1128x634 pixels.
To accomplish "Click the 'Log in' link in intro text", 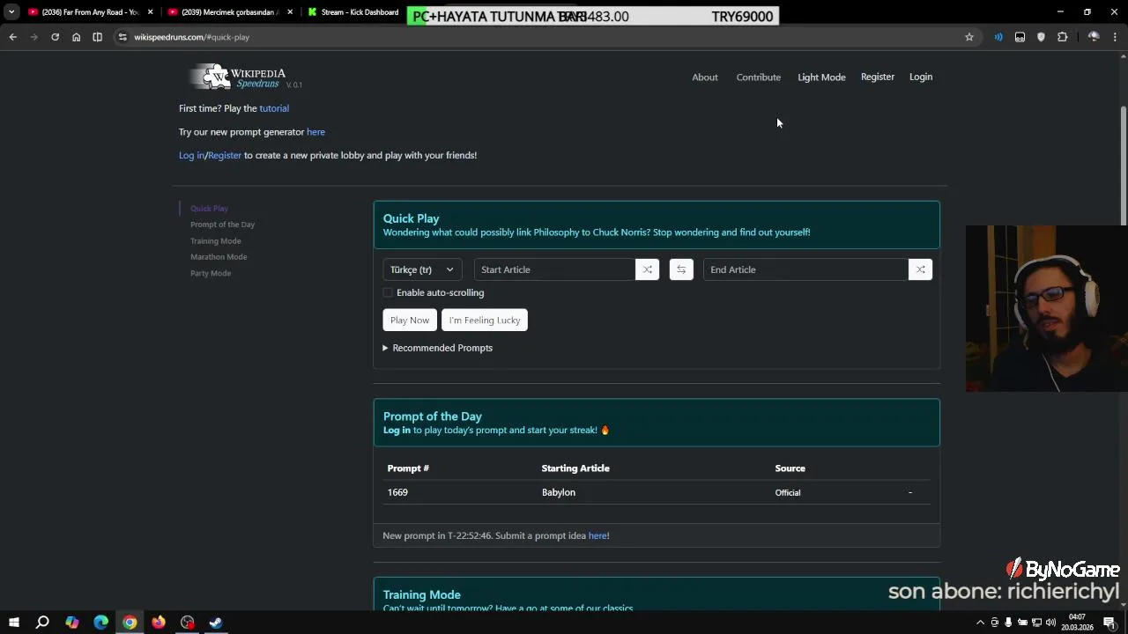I will pyautogui.click(x=191, y=155).
